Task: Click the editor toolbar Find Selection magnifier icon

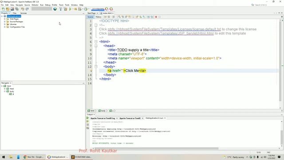Action: click(x=119, y=17)
